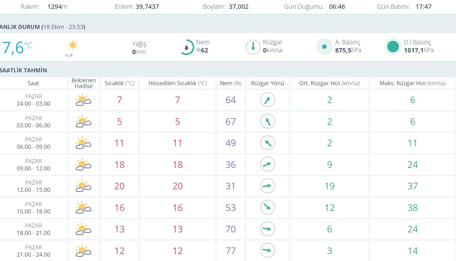Click the current wind direction arrow icon
This screenshot has width=456, height=261.
(253, 47)
